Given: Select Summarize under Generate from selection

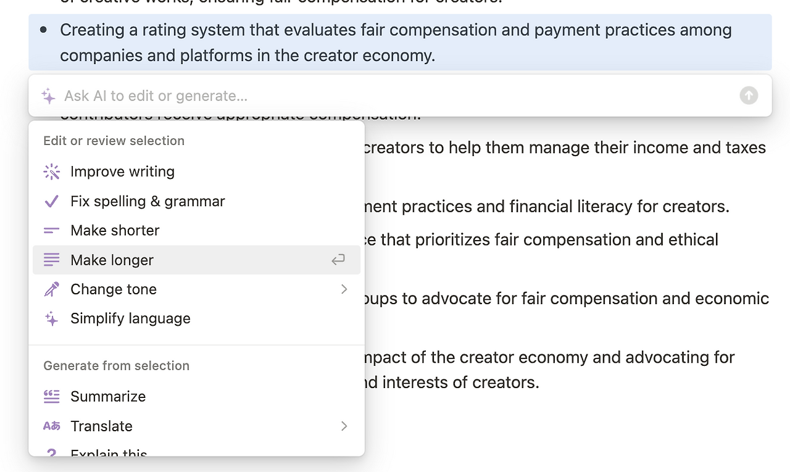Looking at the screenshot, I should (x=108, y=397).
